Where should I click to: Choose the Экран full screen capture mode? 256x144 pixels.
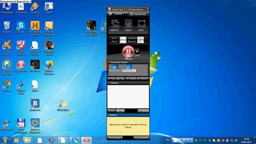(x=128, y=26)
